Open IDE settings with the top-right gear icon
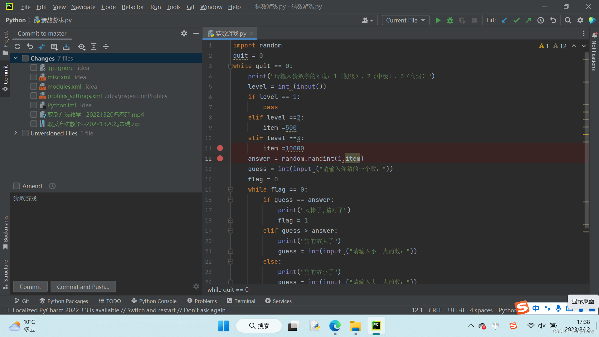599x337 pixels. pyautogui.click(x=580, y=20)
